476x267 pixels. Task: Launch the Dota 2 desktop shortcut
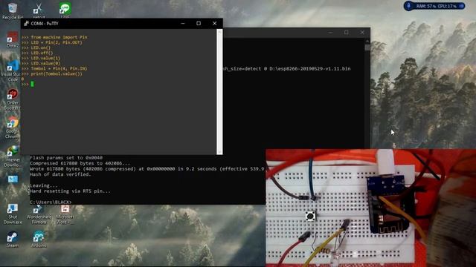coord(13,39)
